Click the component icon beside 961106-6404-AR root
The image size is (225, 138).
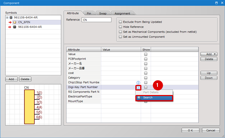click(x=11, y=18)
